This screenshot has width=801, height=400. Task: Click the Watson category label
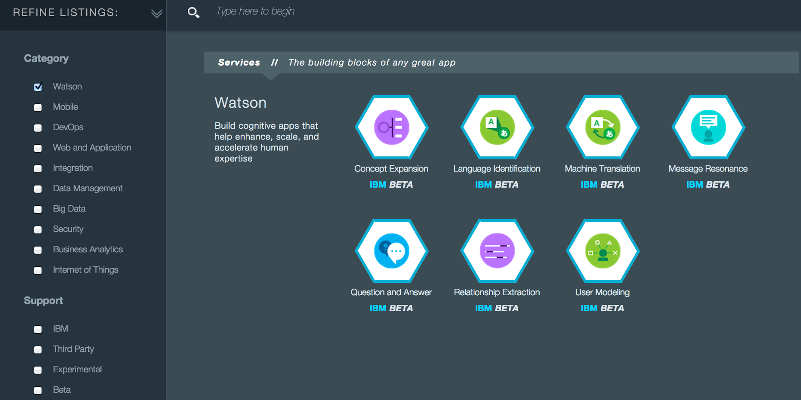pos(67,87)
